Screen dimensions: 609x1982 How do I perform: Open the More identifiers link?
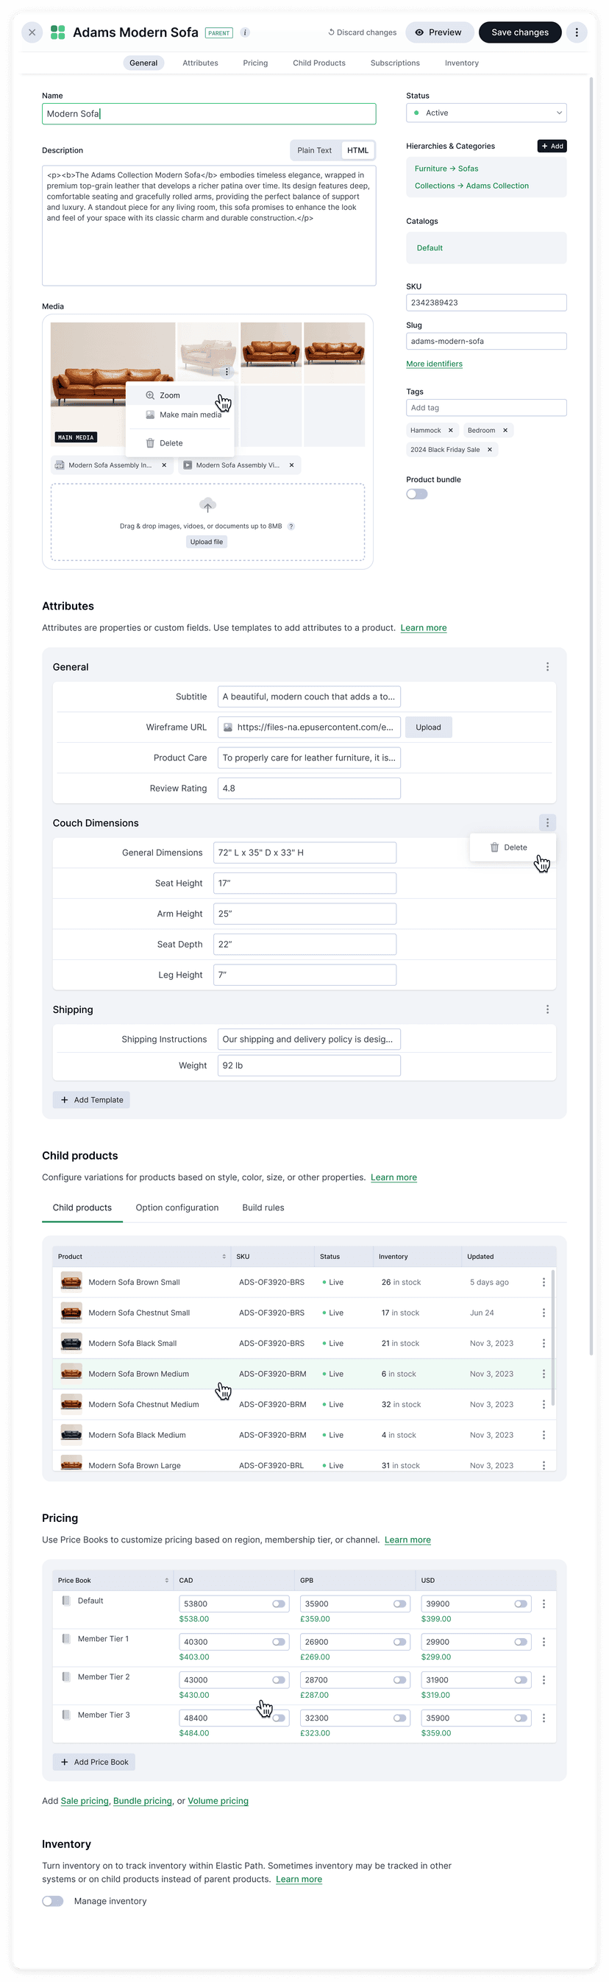click(x=435, y=364)
